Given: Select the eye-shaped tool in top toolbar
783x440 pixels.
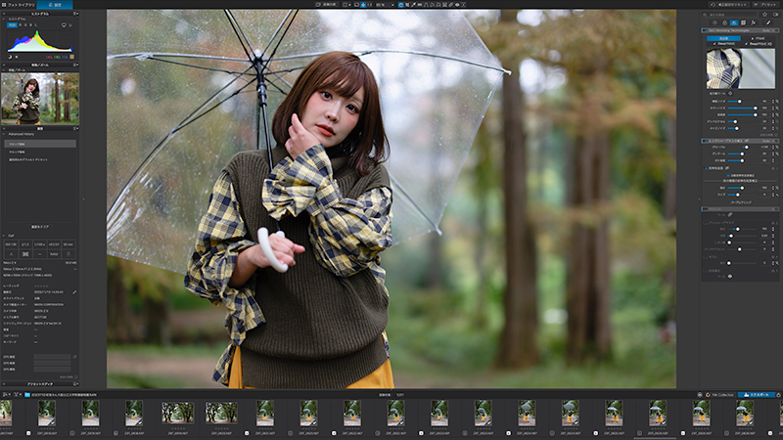Looking at the screenshot, I should [457, 5].
